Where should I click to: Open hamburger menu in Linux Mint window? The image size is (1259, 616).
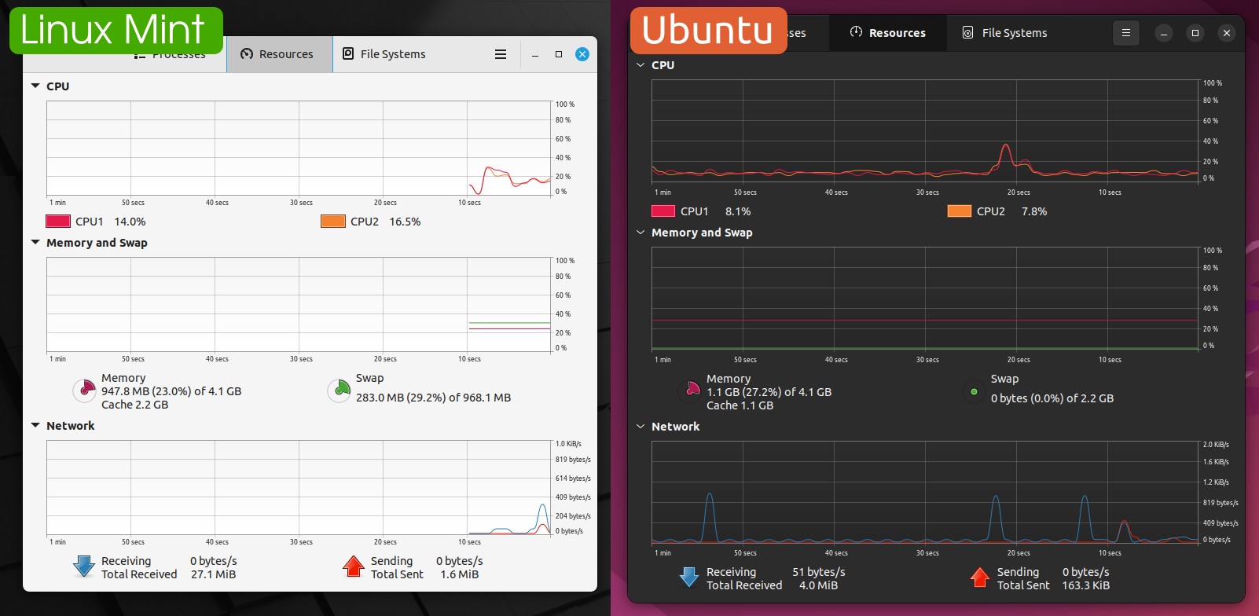pyautogui.click(x=501, y=54)
